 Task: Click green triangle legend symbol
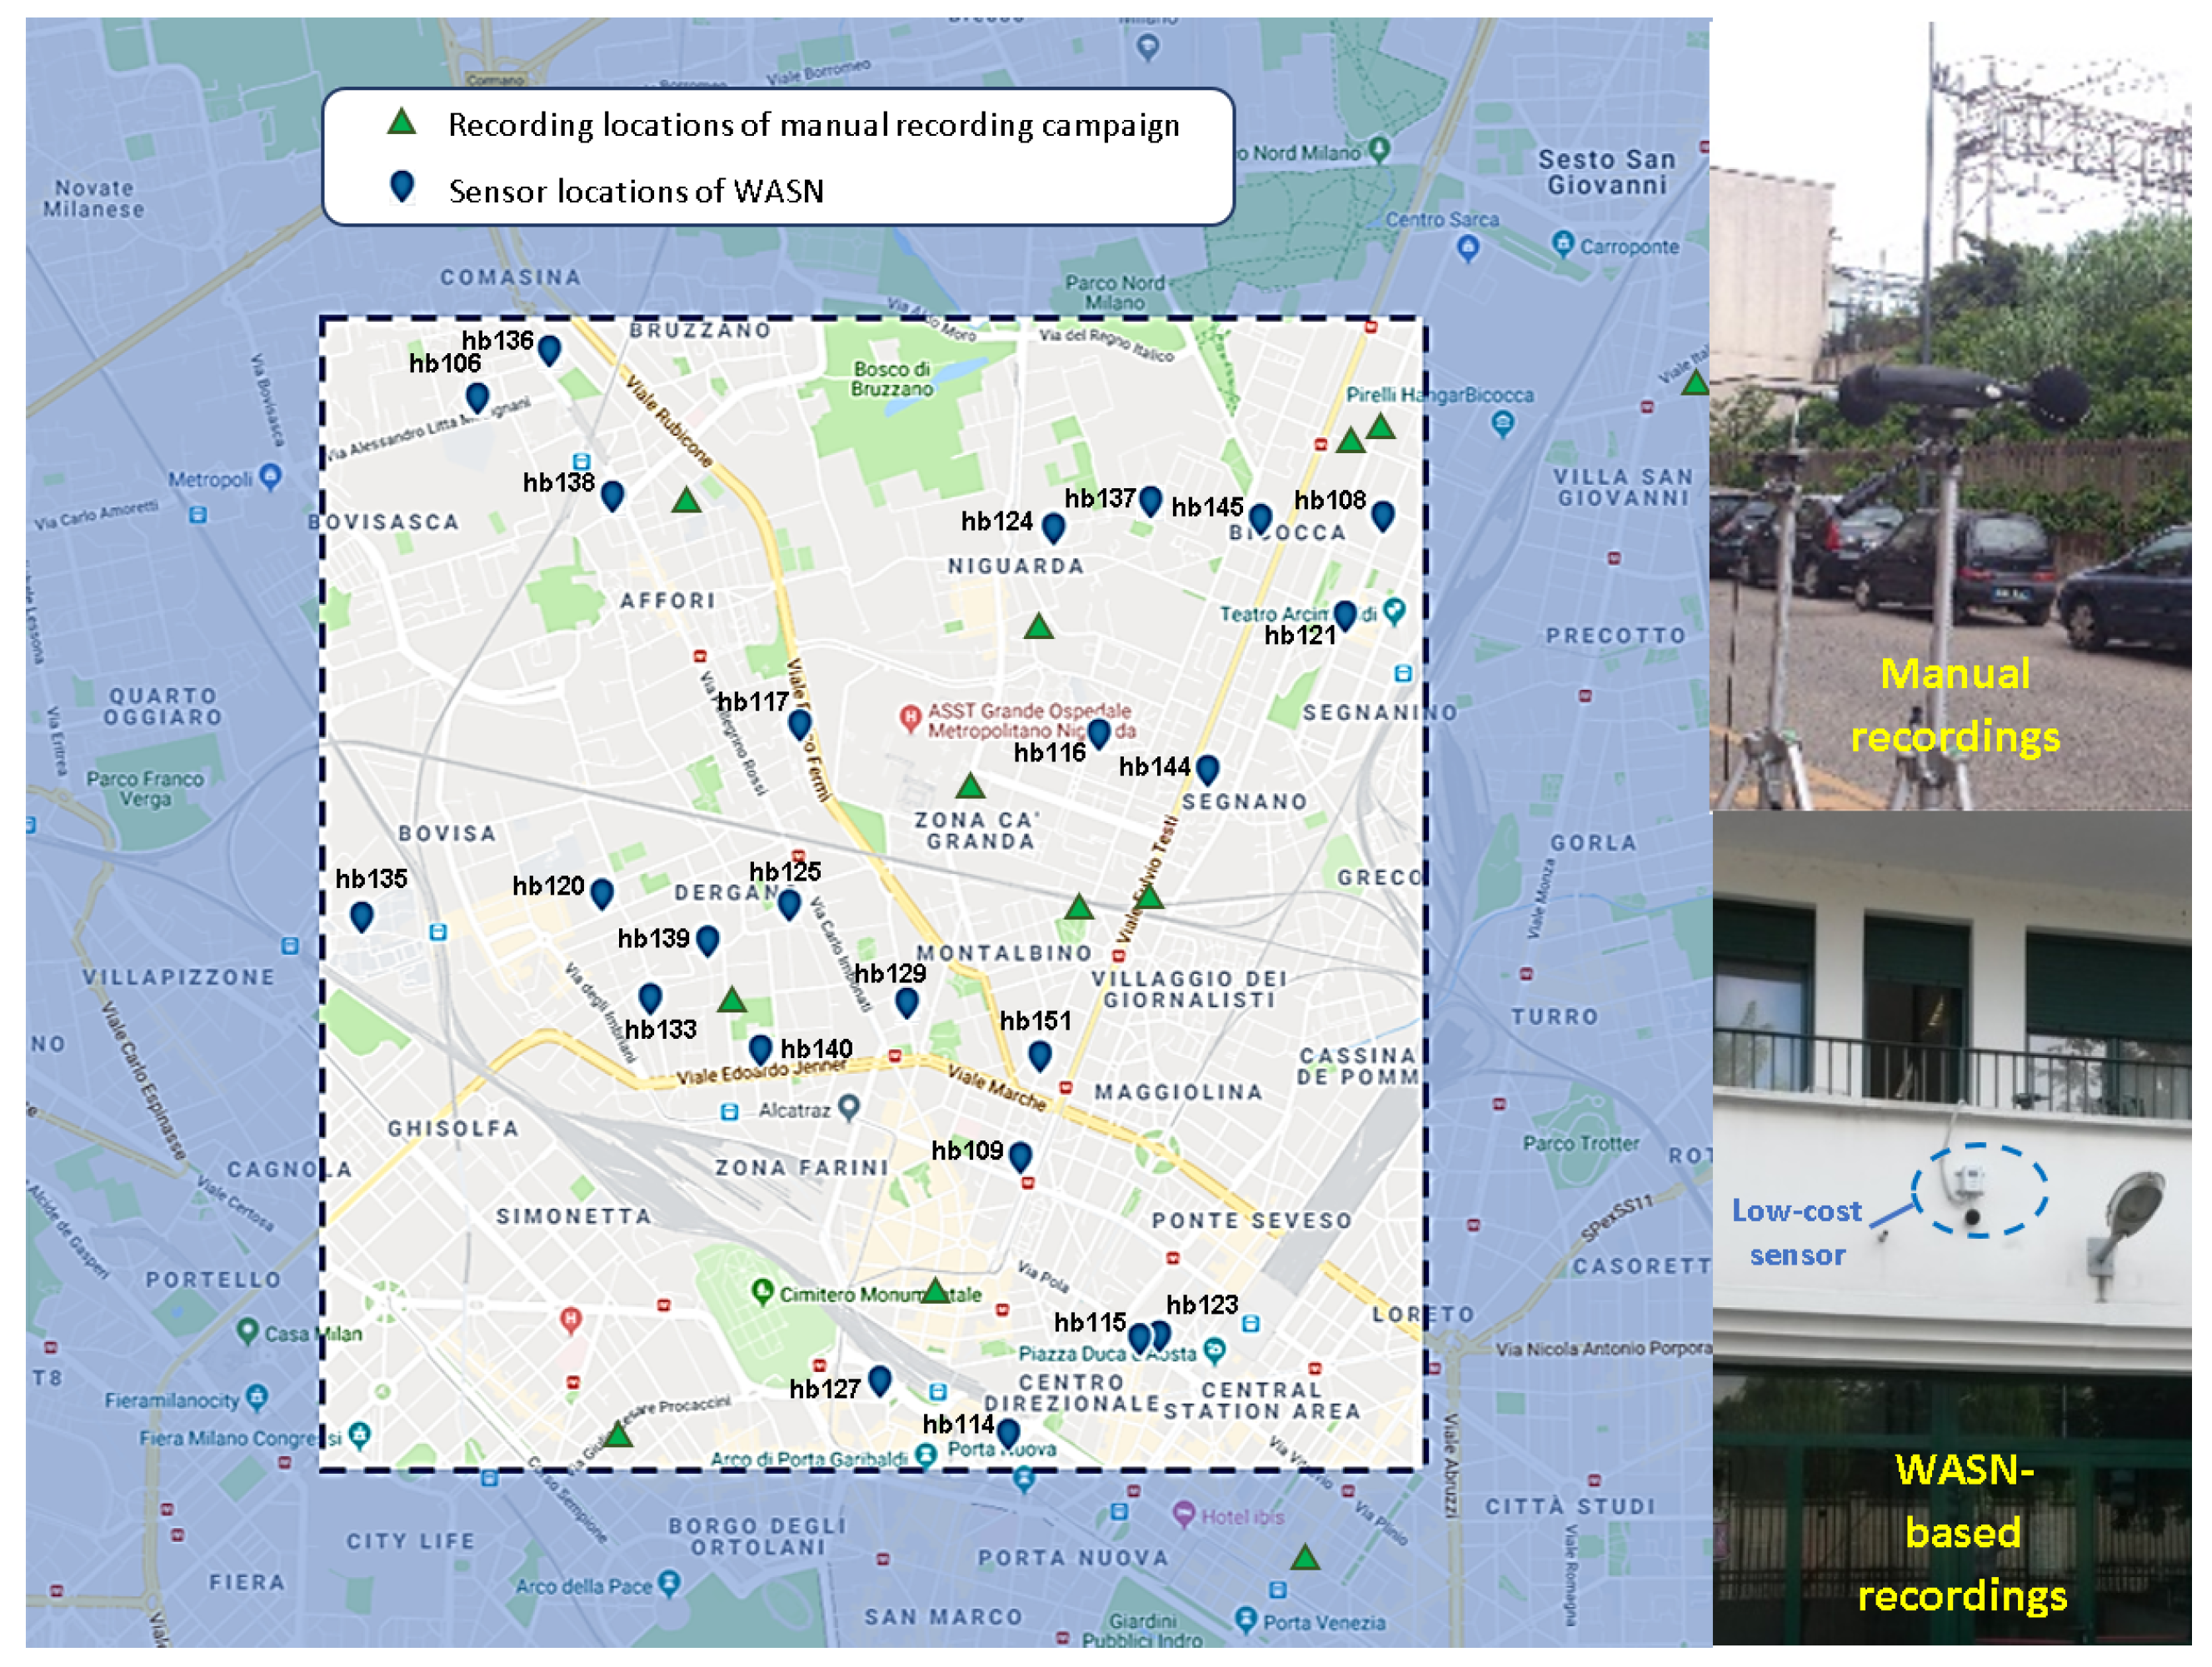[402, 122]
